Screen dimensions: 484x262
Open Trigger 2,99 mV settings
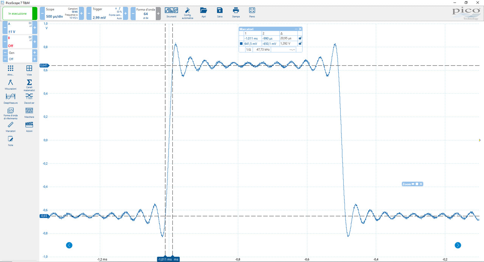click(x=107, y=13)
